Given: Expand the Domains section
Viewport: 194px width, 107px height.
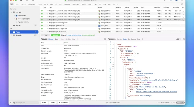Looking at the screenshot, I should 12,35.
